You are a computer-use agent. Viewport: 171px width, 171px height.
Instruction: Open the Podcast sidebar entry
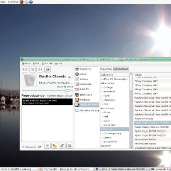(87, 100)
